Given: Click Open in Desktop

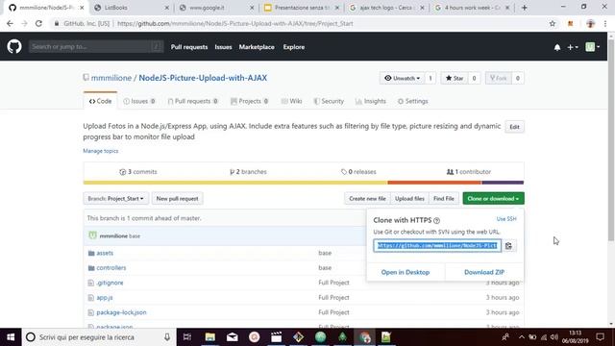Looking at the screenshot, I should pyautogui.click(x=406, y=272).
